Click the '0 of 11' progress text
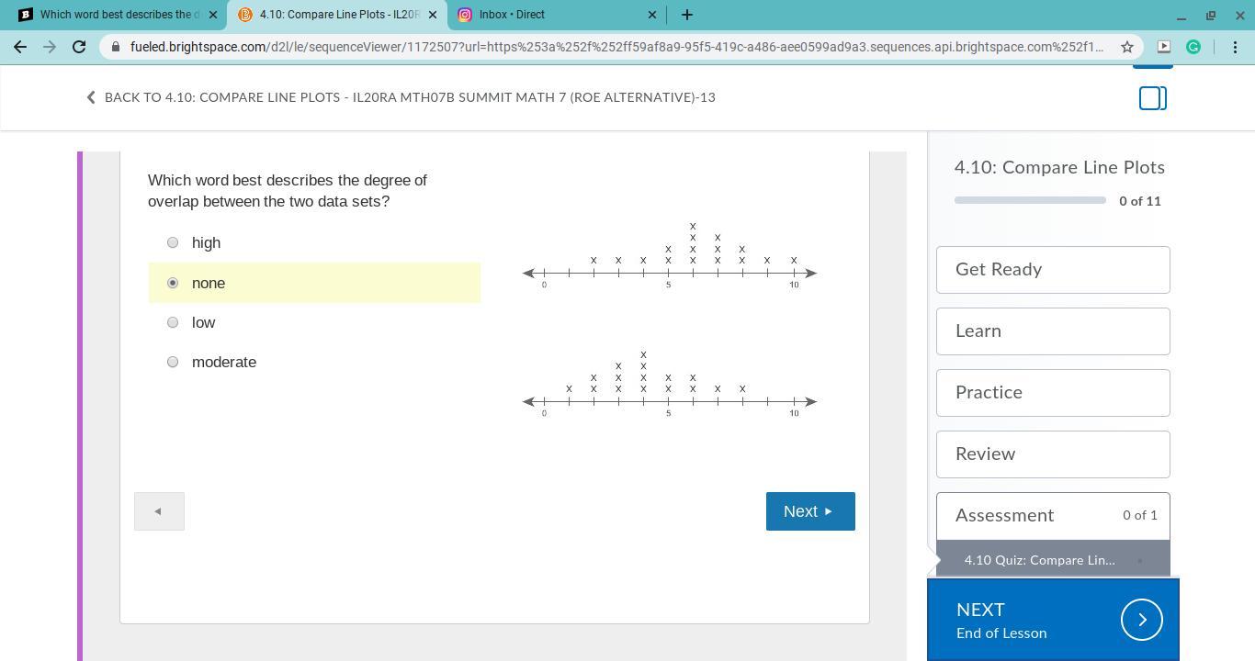The image size is (1255, 661). click(x=1140, y=201)
